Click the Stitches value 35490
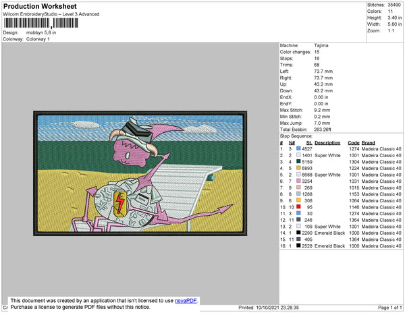The width and height of the screenshot is (405, 313). coord(394,5)
